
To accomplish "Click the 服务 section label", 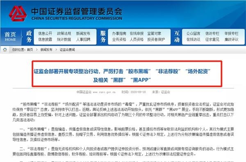I will [x=103, y=37].
